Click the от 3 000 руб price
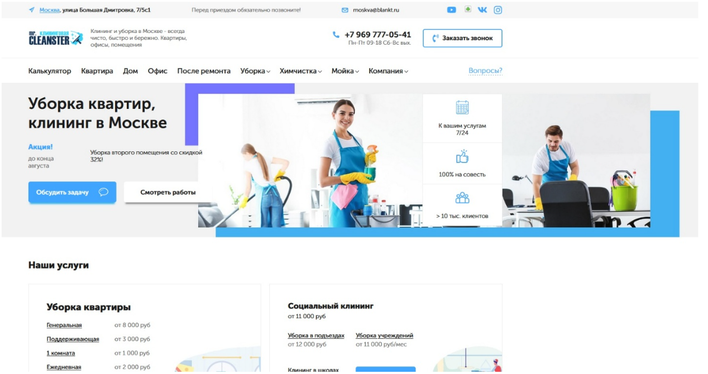 [132, 339]
